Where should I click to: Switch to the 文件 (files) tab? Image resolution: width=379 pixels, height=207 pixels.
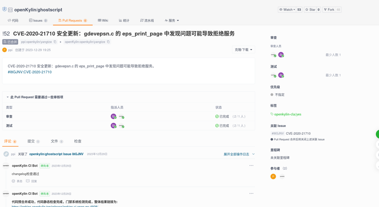click(54, 141)
